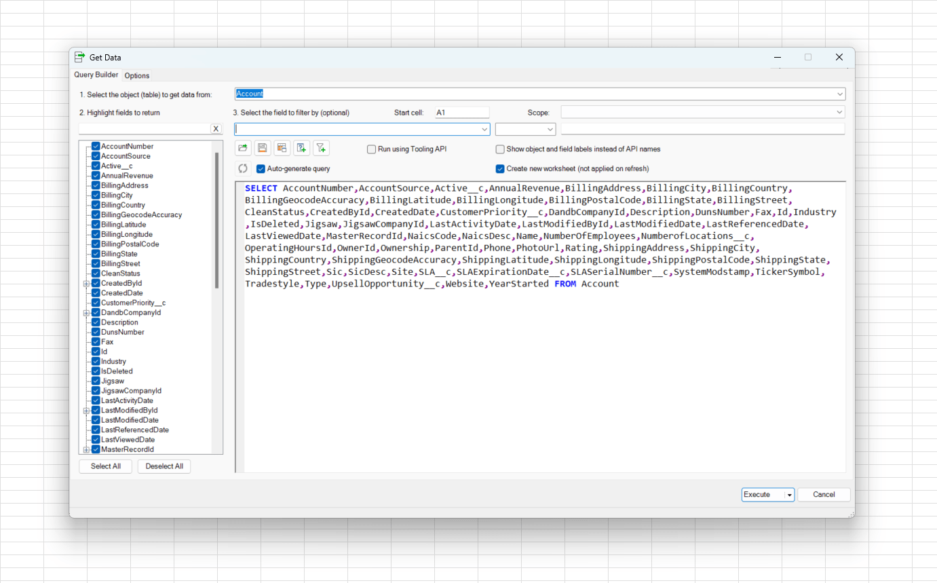937x583 pixels.
Task: Clear the field search using the X icon
Action: click(x=216, y=128)
